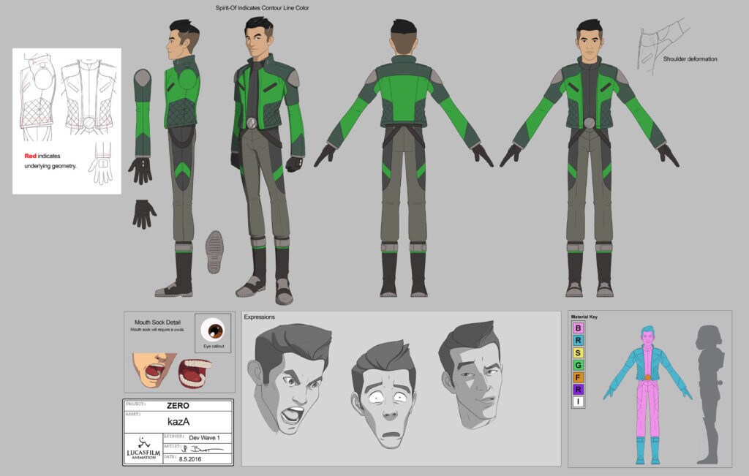The width and height of the screenshot is (749, 476).
Task: Click the 'underlying geometry.' text
Action: [50, 166]
